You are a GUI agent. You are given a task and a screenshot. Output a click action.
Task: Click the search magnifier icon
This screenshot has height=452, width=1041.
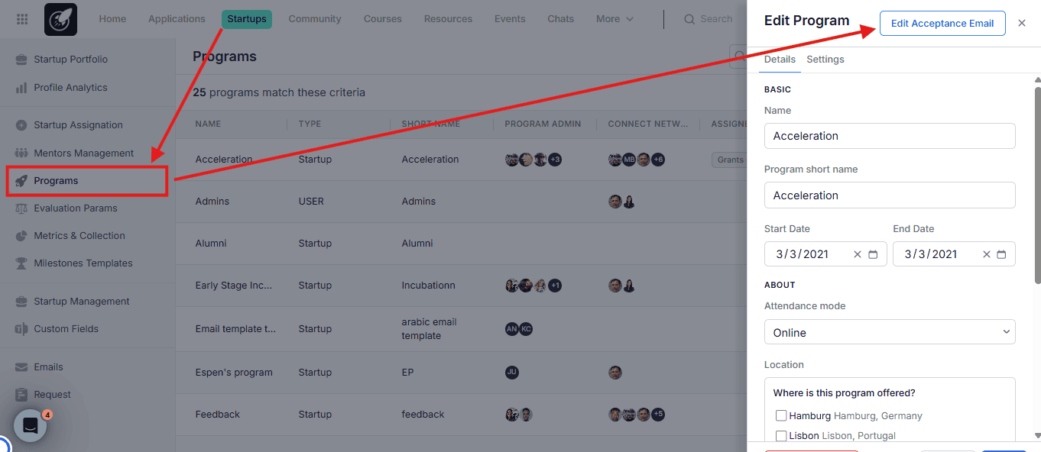[689, 19]
